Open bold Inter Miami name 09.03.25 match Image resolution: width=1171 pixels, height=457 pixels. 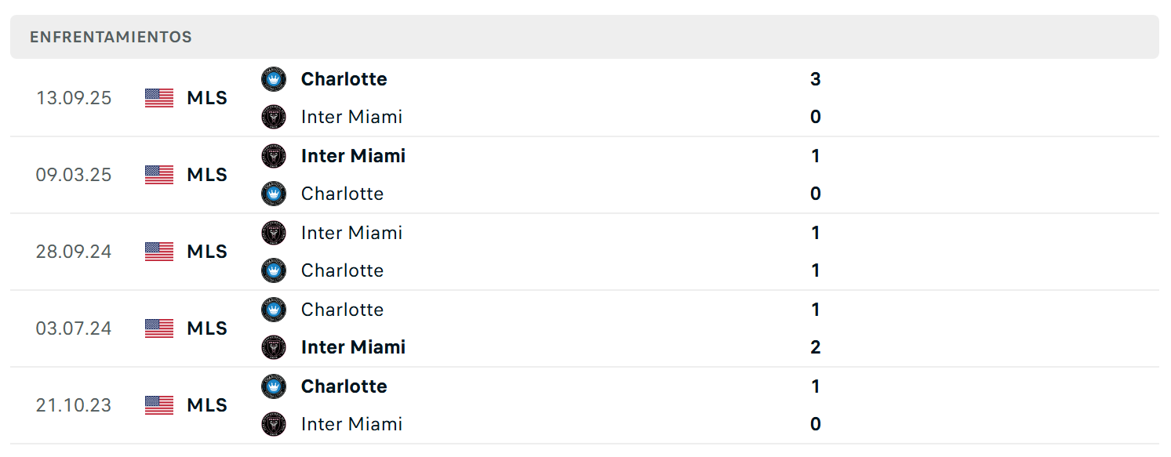click(354, 156)
